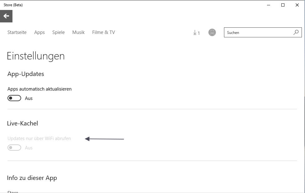The image size is (305, 193).
Task: Click the Store (Beta) window title
Action: (x=13, y=5)
